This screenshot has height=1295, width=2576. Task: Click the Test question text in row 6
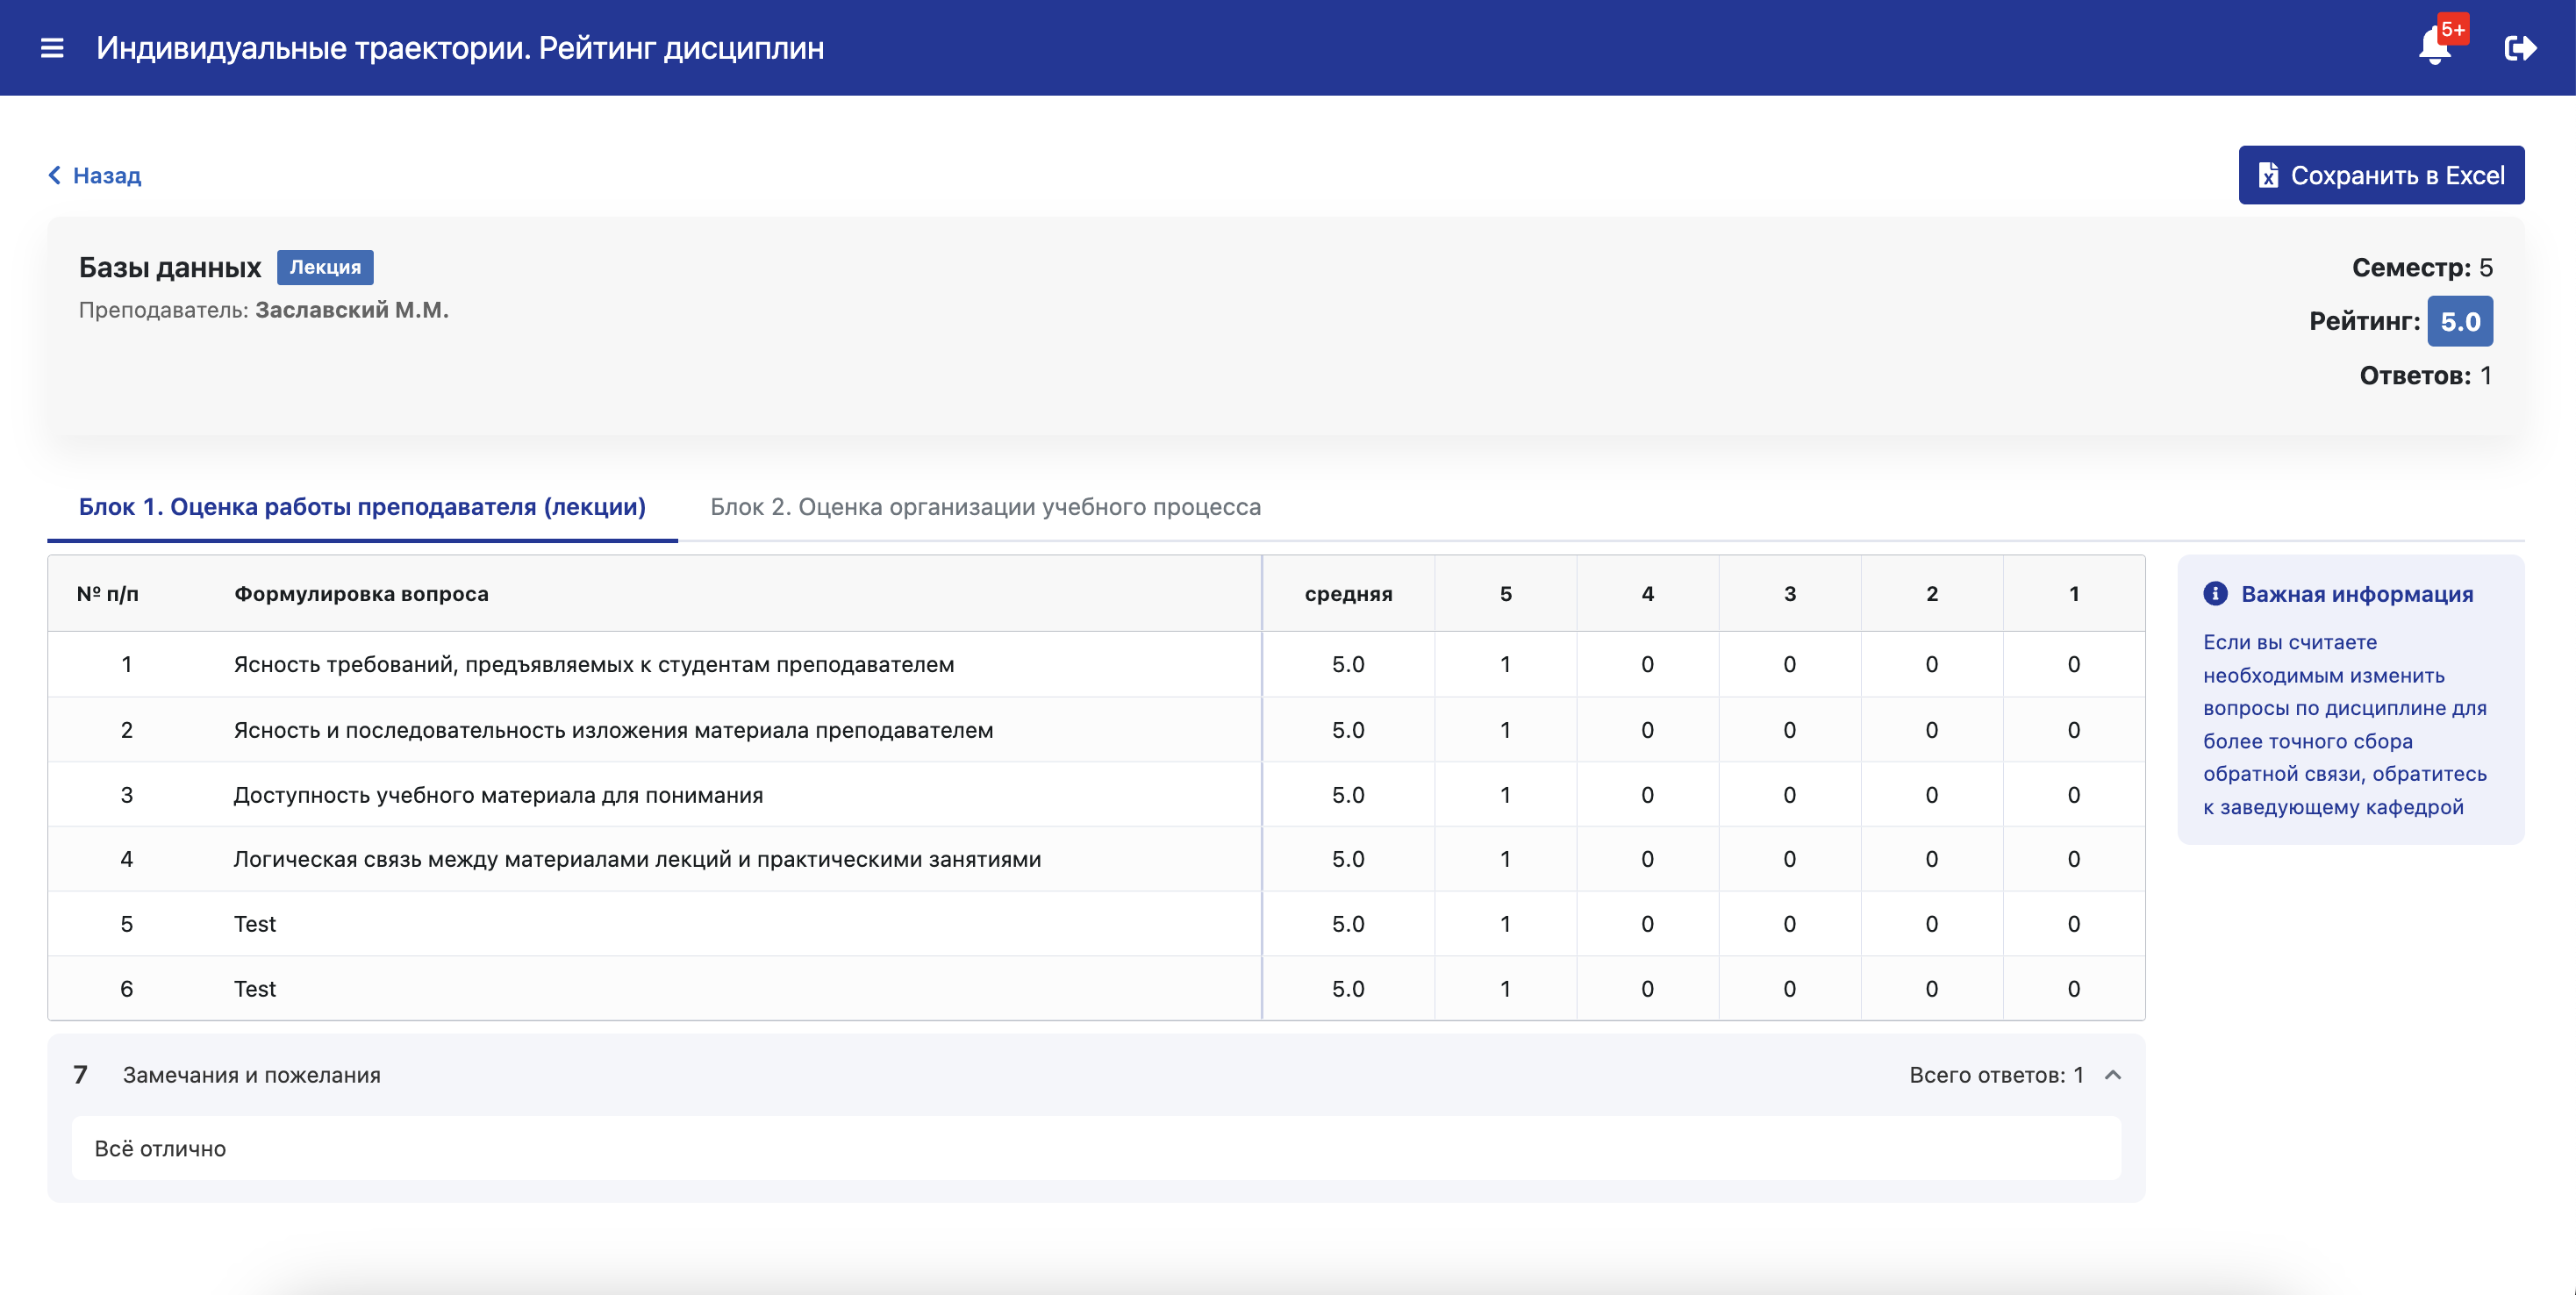(x=255, y=989)
